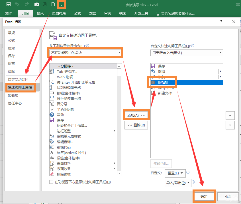Switch to the 审阅 ribbon tab

point(108,13)
